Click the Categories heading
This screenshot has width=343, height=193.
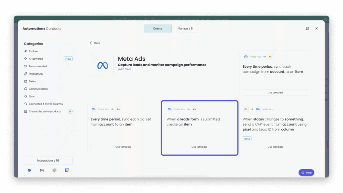[33, 44]
